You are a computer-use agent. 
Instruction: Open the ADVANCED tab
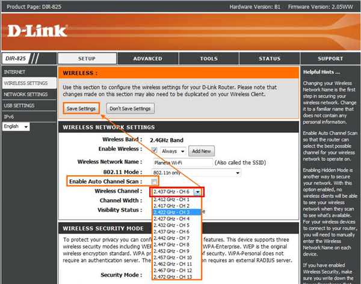tap(148, 58)
